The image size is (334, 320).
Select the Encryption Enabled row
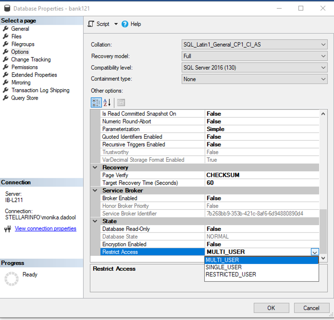click(209, 244)
